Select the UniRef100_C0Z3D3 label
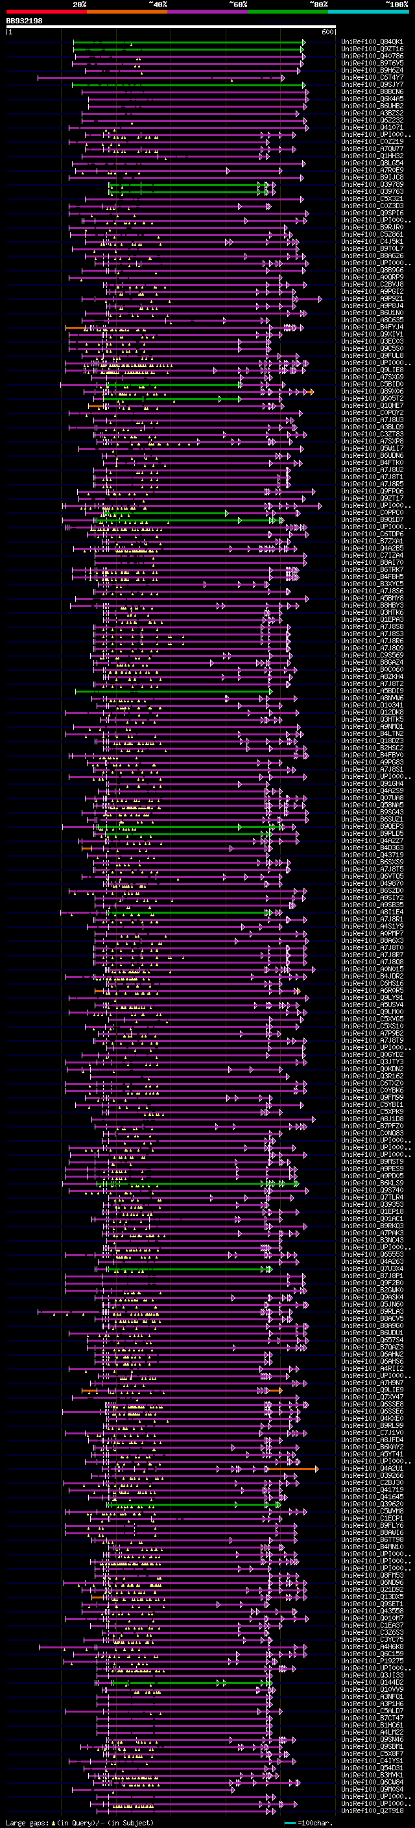415x1828 pixels. (372, 206)
